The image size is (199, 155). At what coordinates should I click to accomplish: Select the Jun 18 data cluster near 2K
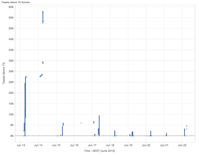click(x=115, y=133)
